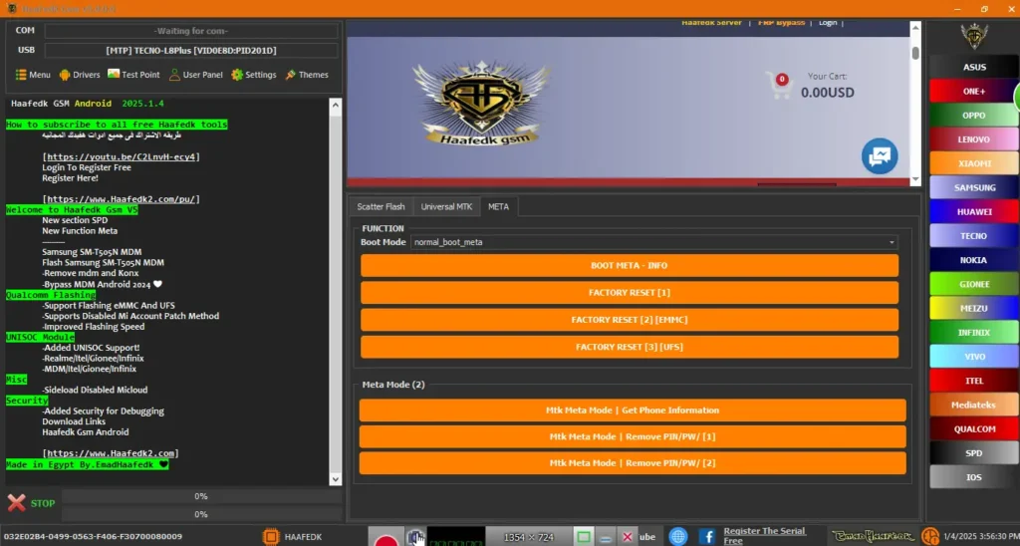This screenshot has height=546, width=1020.
Task: Open Register The Serial Free link
Action: pyautogui.click(x=764, y=536)
